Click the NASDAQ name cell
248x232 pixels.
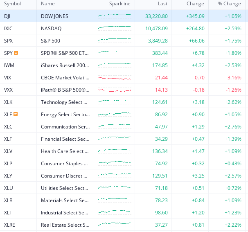[x=51, y=29]
